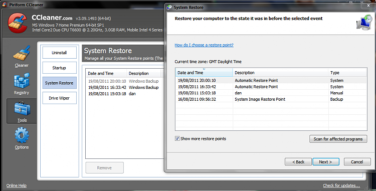Select dialog row 19/08/2011 20:00:10
The image size is (376, 191).
pyautogui.click(x=271, y=81)
